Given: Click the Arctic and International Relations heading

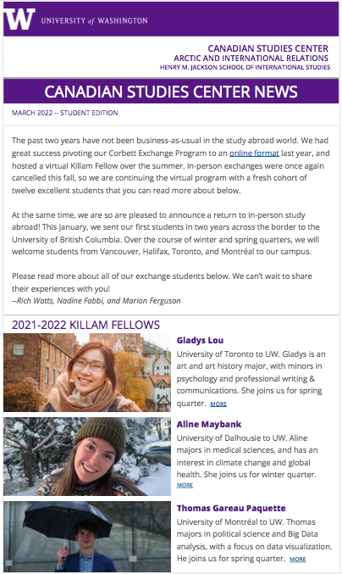Looking at the screenshot, I should tap(251, 59).
